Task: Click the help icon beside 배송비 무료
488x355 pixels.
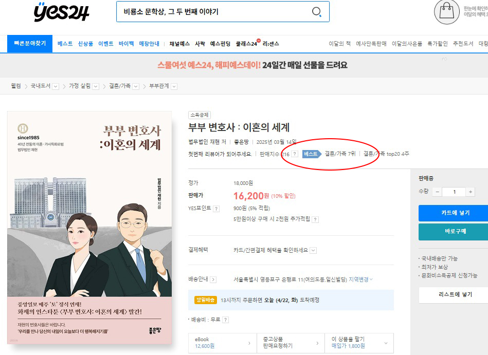Action: [x=226, y=320]
